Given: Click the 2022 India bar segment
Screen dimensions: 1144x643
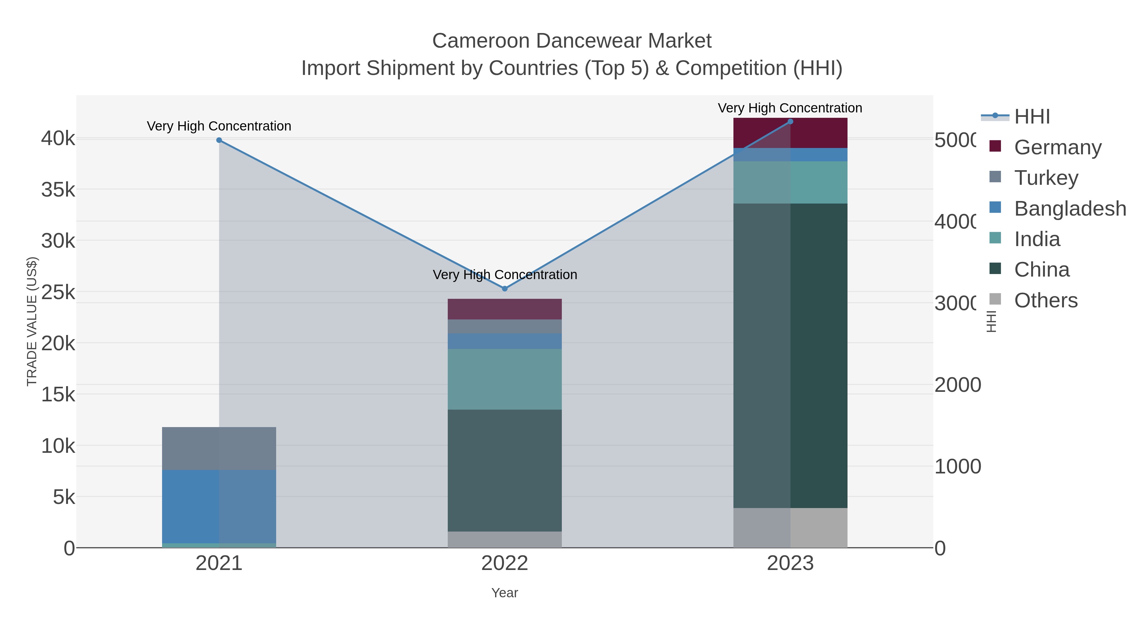Looking at the screenshot, I should (x=505, y=379).
